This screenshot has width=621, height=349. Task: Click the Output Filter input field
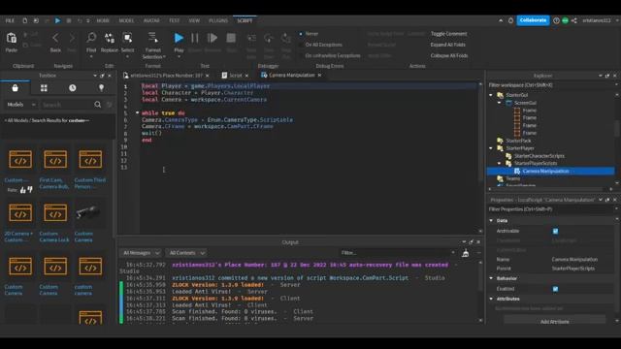point(396,253)
